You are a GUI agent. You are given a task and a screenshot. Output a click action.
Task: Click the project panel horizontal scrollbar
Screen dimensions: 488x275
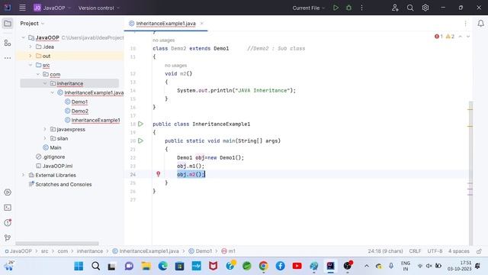[x=57, y=243]
